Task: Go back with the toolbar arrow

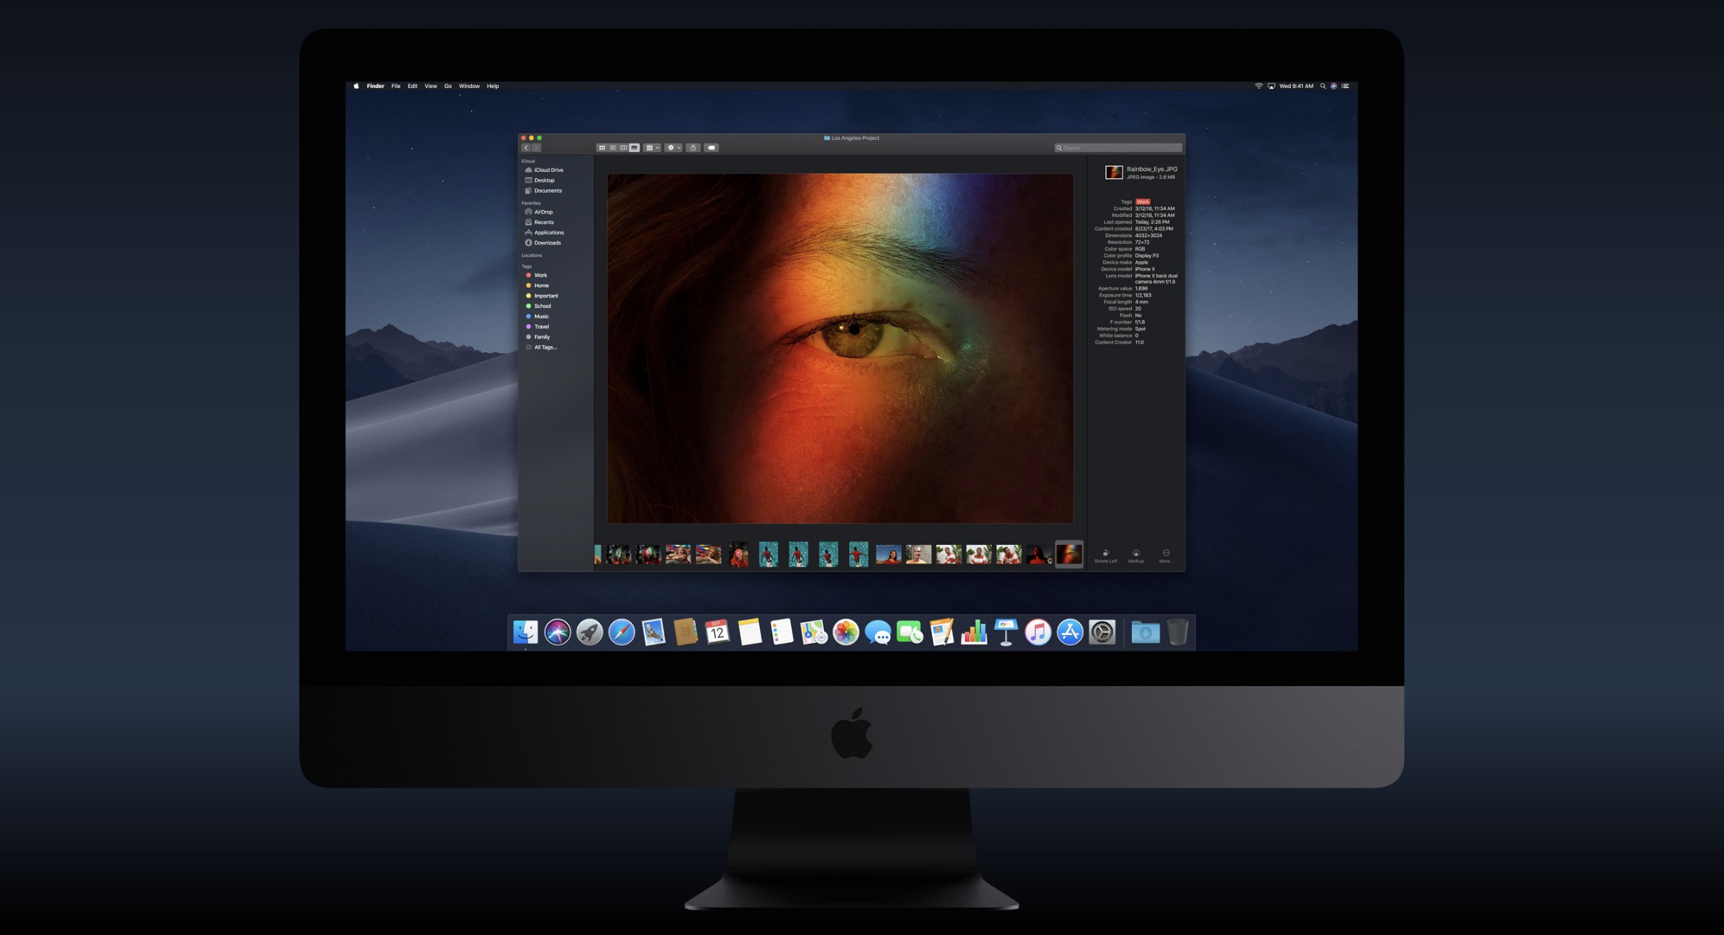Action: coord(526,147)
